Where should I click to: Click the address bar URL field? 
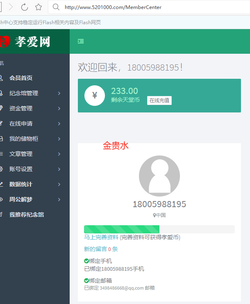pyautogui.click(x=149, y=7)
